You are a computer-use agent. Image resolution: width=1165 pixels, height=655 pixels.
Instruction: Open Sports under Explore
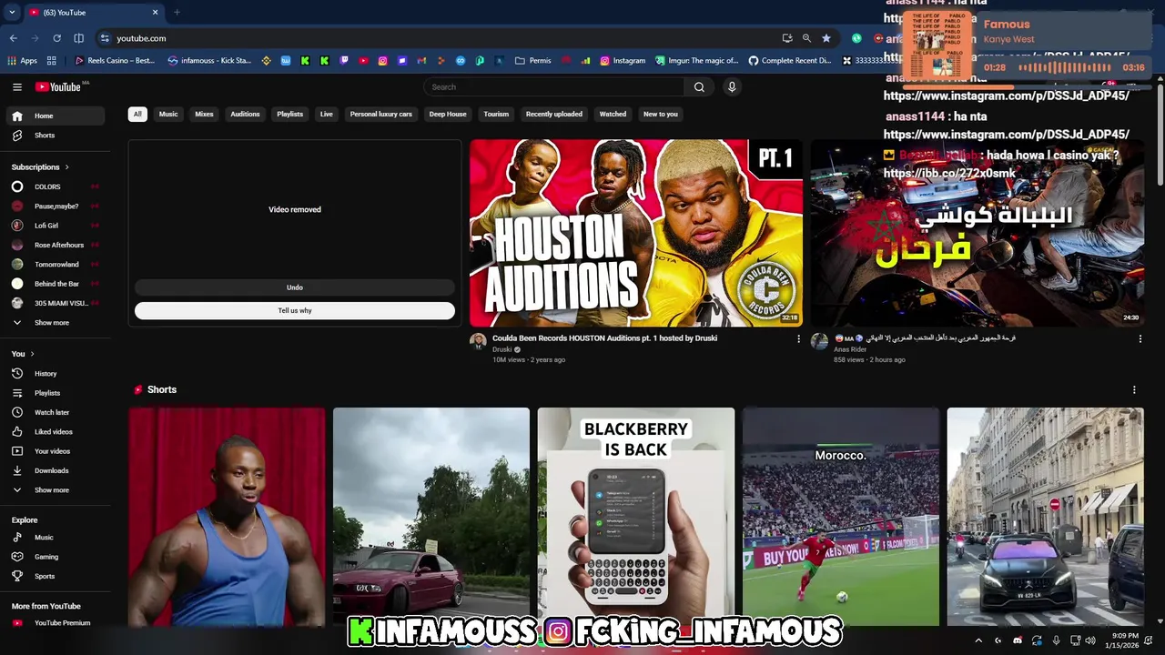click(x=56, y=577)
